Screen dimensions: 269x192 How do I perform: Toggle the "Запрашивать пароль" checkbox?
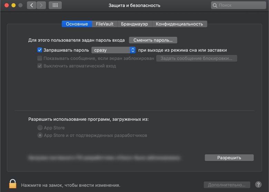pos(40,50)
